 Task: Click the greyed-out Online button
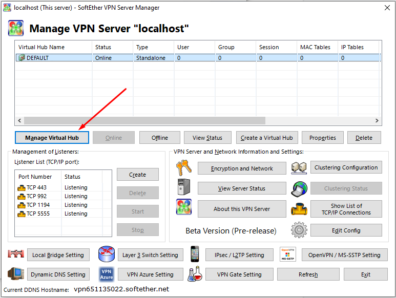tap(114, 138)
